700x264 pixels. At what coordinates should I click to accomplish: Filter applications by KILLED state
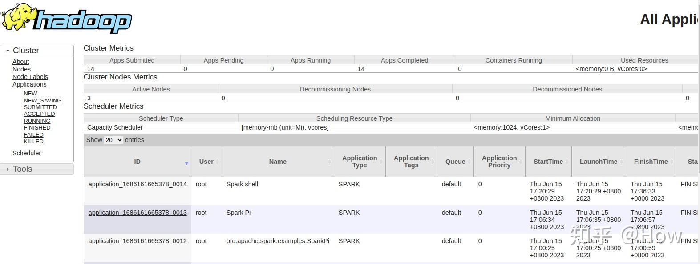click(x=33, y=142)
